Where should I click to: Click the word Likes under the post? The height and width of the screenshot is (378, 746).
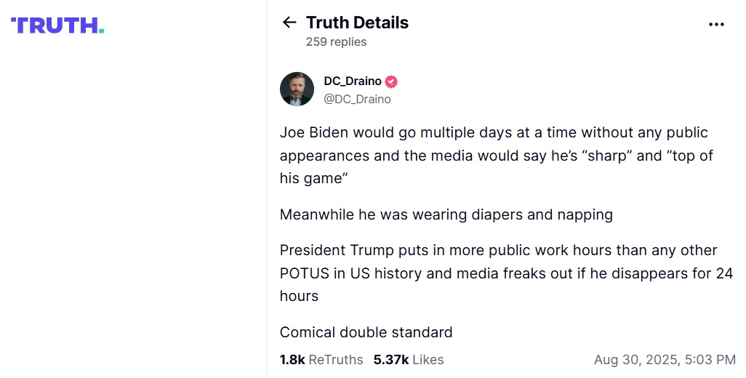(428, 359)
